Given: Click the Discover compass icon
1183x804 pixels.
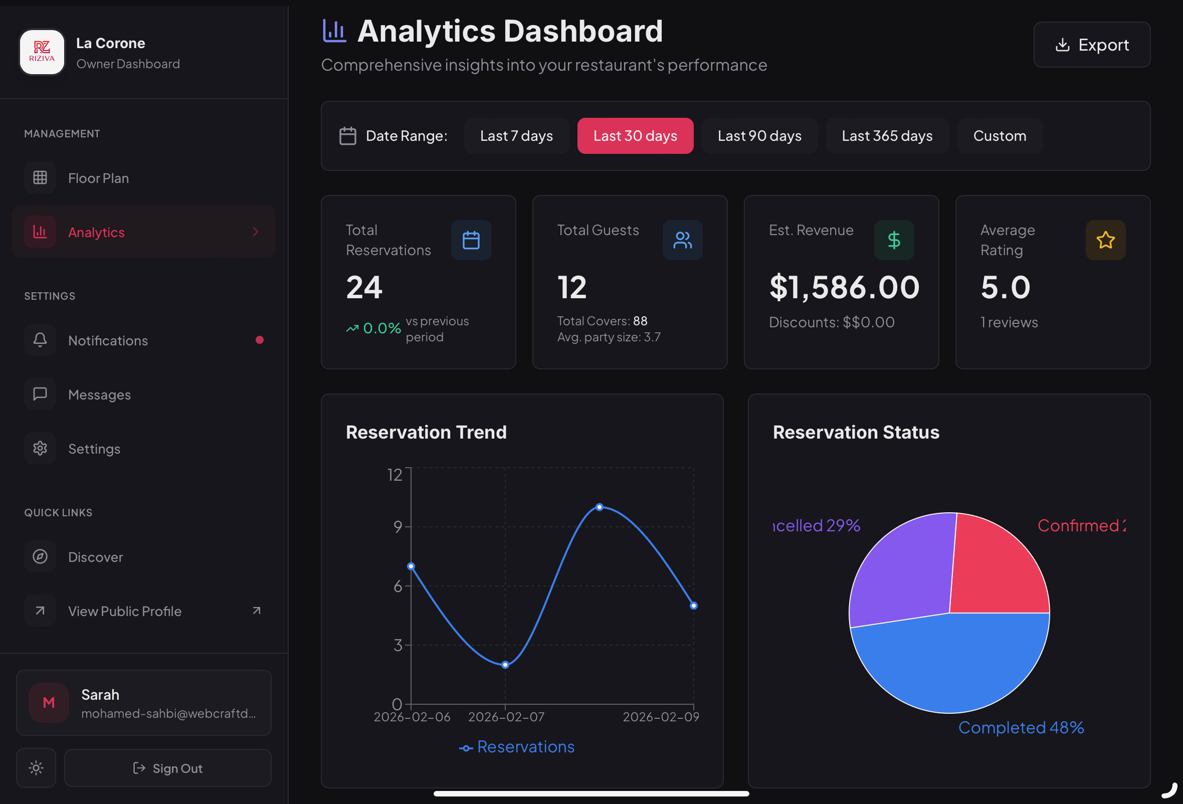Looking at the screenshot, I should (x=40, y=556).
